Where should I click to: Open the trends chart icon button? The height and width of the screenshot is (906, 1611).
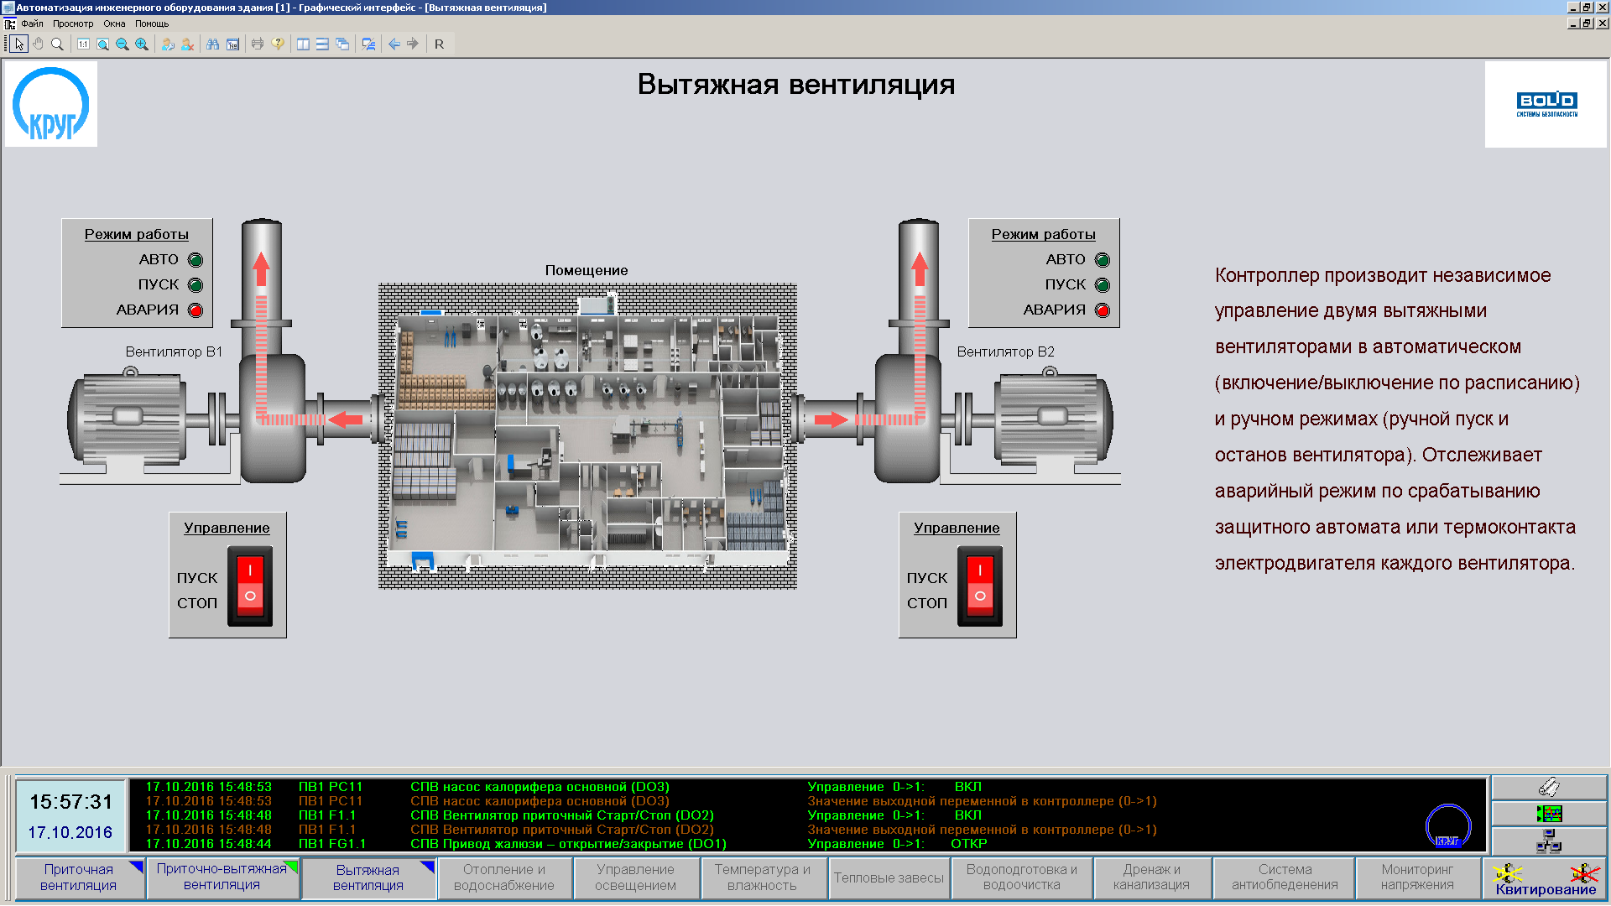pos(1548,814)
